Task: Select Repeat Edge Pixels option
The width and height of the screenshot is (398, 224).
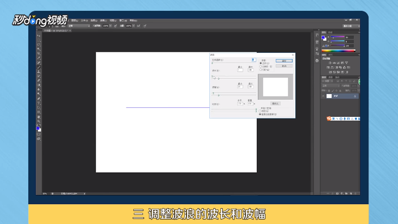Action: point(260,115)
